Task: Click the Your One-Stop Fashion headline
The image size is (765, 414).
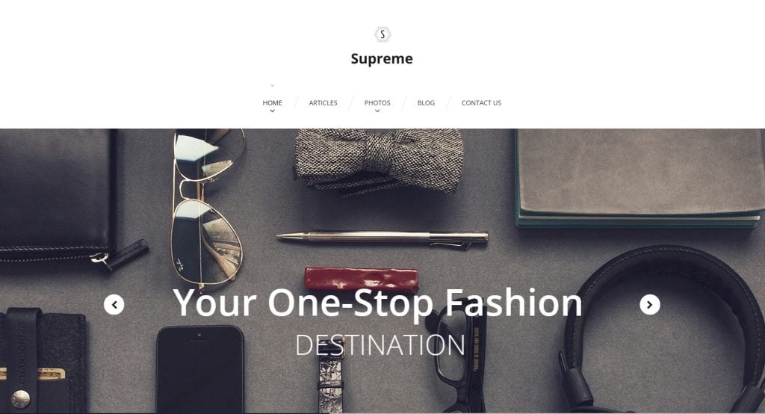Action: 377,303
